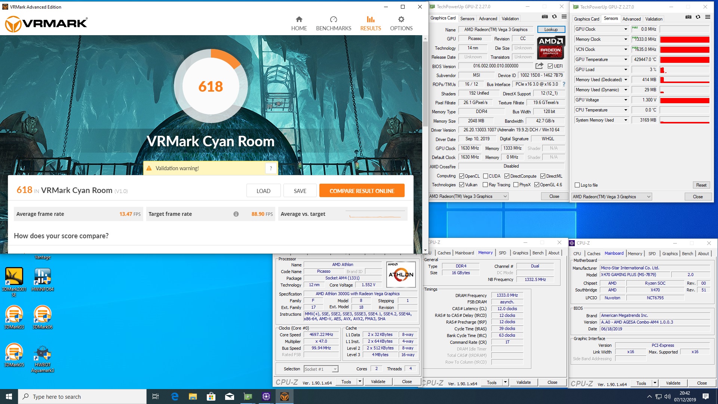The width and height of the screenshot is (718, 404).
Task: Toggle the OpenCL checkbox
Action: point(461,176)
